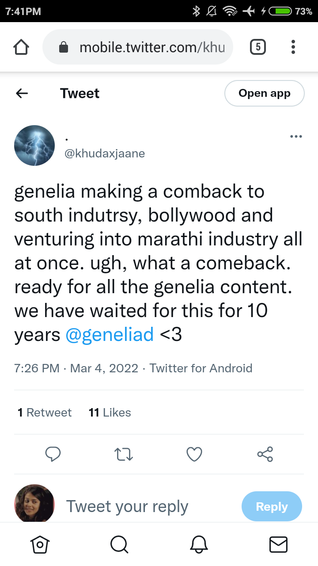The width and height of the screenshot is (318, 566).
Task: Open the lightning profile picture of @khudaxjaane
Action: [34, 145]
